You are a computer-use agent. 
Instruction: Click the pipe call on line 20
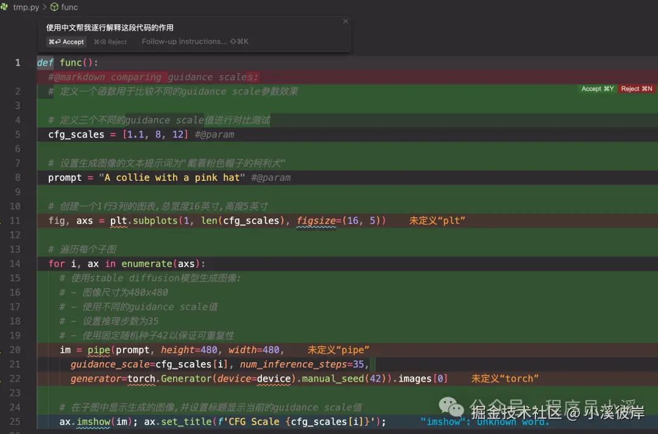99,350
